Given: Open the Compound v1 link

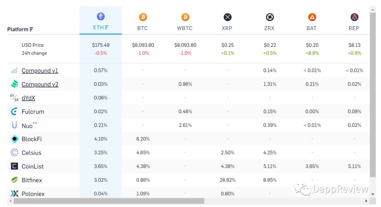Looking at the screenshot, I should [40, 71].
